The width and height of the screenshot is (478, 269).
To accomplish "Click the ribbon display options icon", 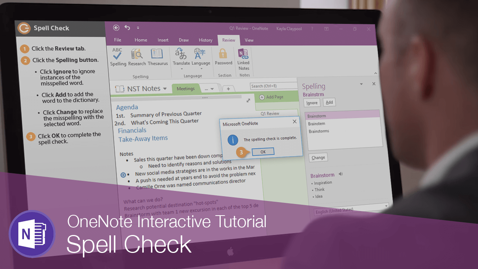I will (326, 29).
